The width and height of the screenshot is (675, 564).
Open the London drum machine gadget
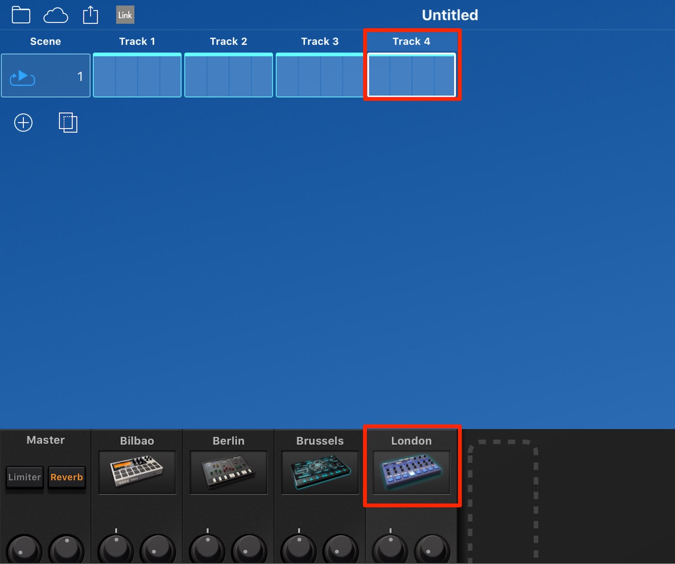pyautogui.click(x=411, y=472)
